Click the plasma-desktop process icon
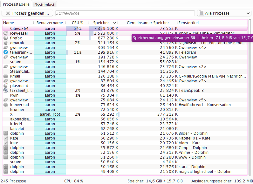 (x=6, y=86)
